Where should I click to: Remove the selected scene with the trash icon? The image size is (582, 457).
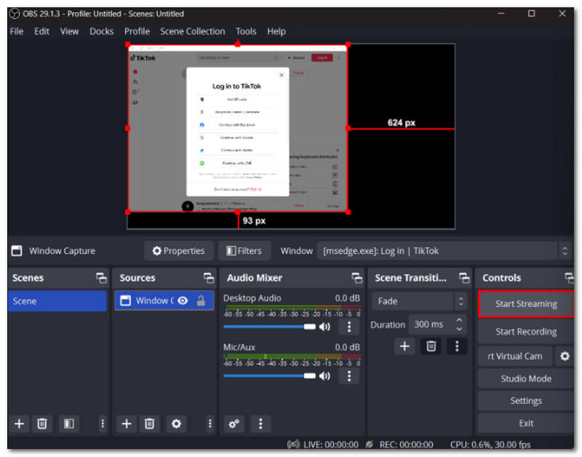42,424
